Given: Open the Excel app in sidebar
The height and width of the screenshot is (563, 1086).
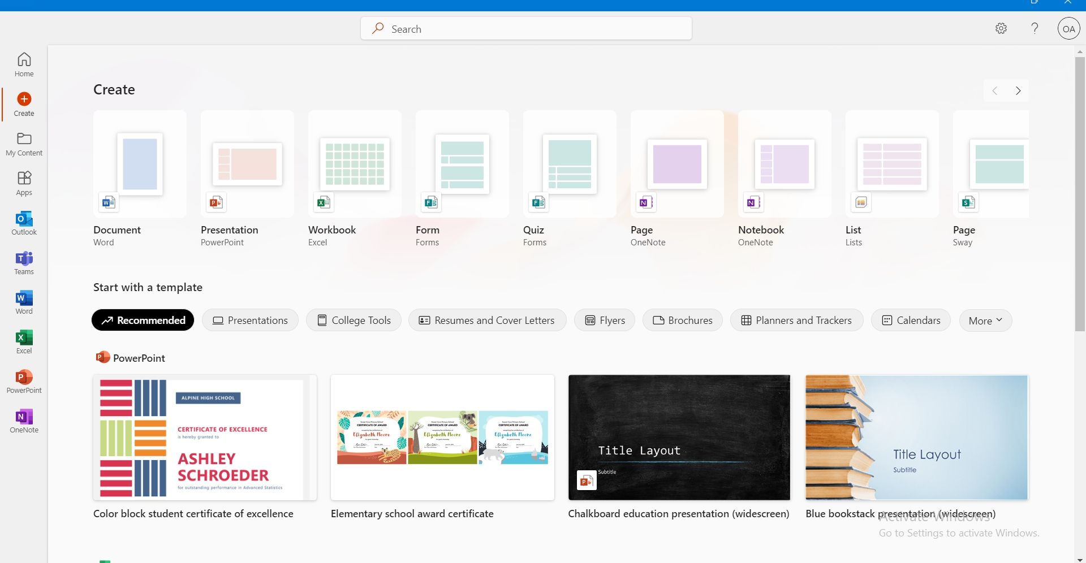Looking at the screenshot, I should (24, 341).
